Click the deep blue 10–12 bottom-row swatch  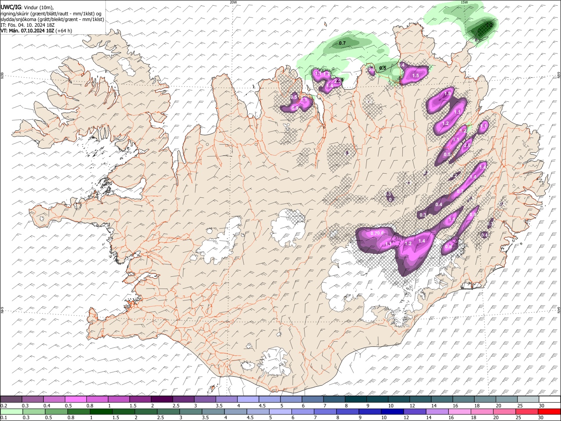tap(392, 411)
